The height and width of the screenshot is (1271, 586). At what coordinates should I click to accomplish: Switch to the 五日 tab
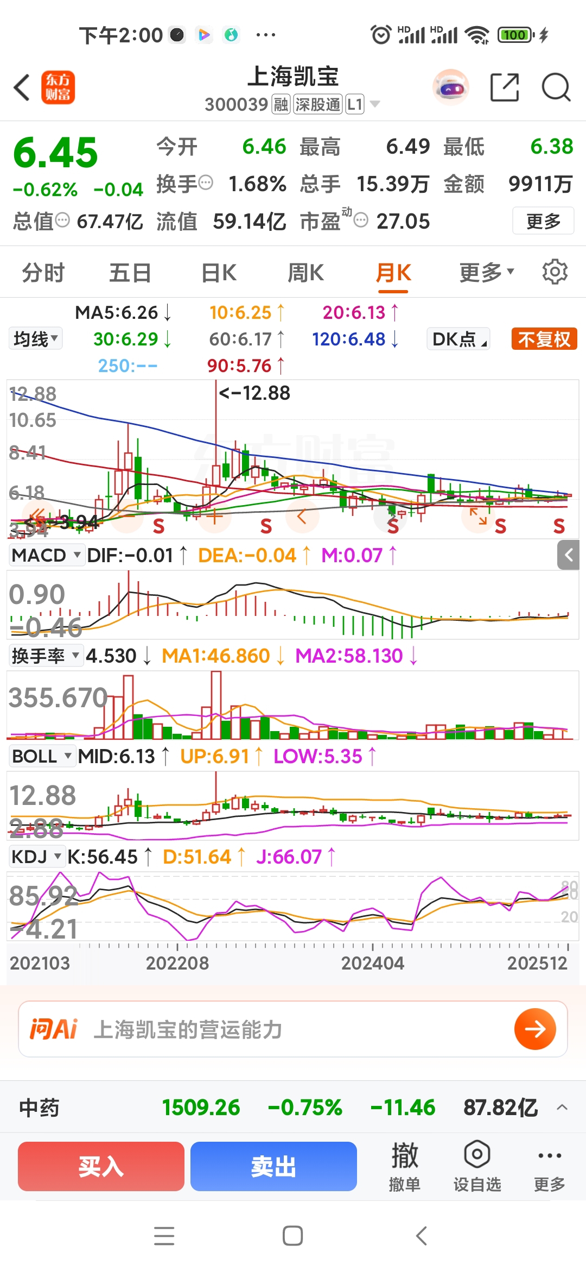[130, 272]
